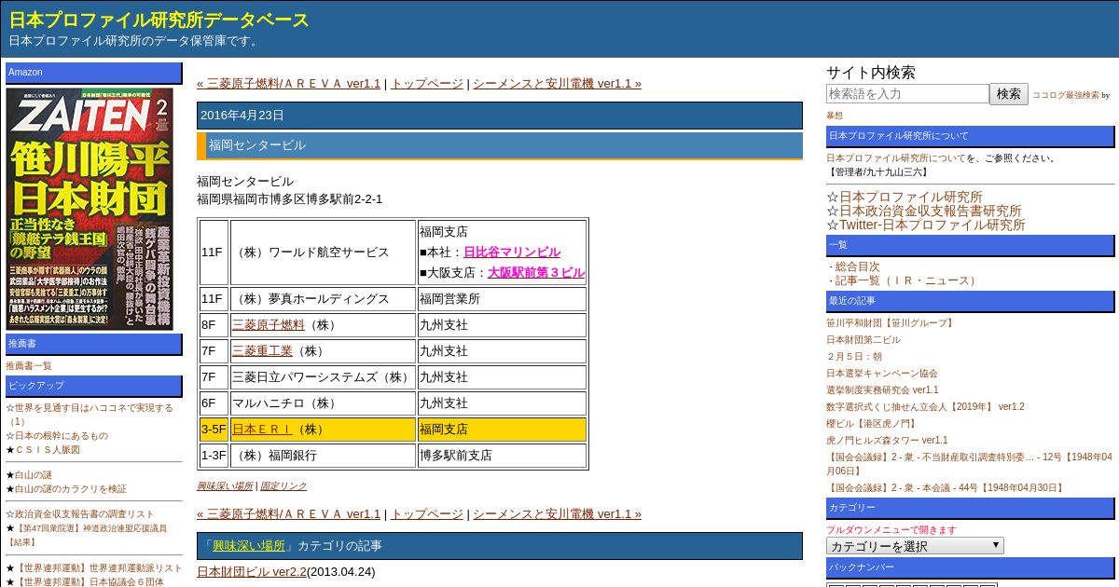Open トップページ link above the article
The height and width of the screenshot is (587, 1119).
426,83
